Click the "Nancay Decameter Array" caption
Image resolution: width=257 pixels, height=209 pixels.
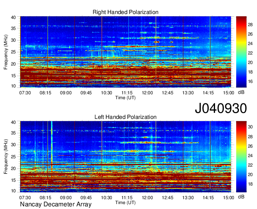tap(56, 204)
